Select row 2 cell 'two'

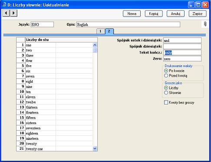40,50
